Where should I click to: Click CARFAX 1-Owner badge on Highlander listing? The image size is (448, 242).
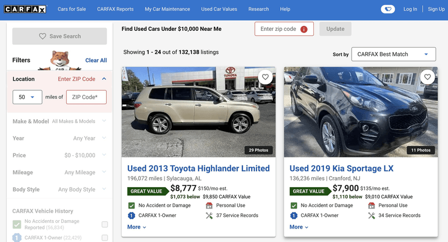[131, 215]
